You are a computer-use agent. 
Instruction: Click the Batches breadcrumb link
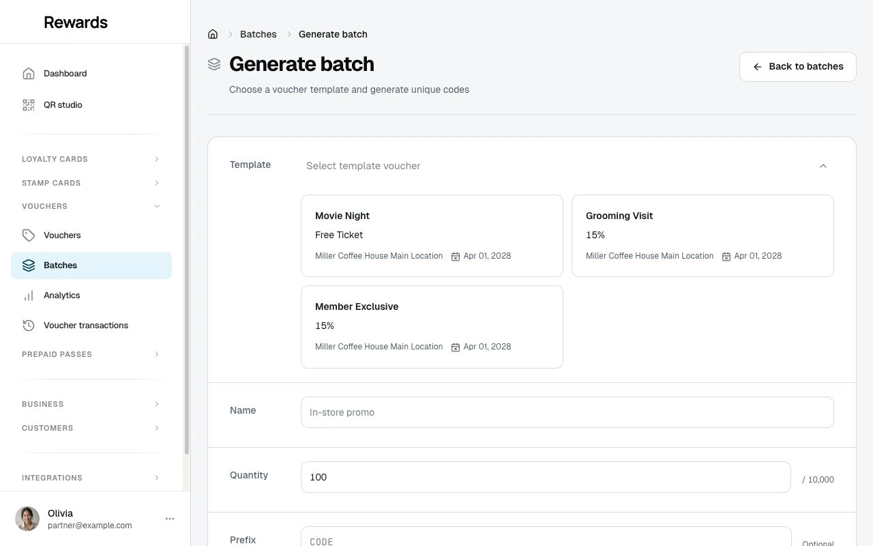pyautogui.click(x=258, y=34)
